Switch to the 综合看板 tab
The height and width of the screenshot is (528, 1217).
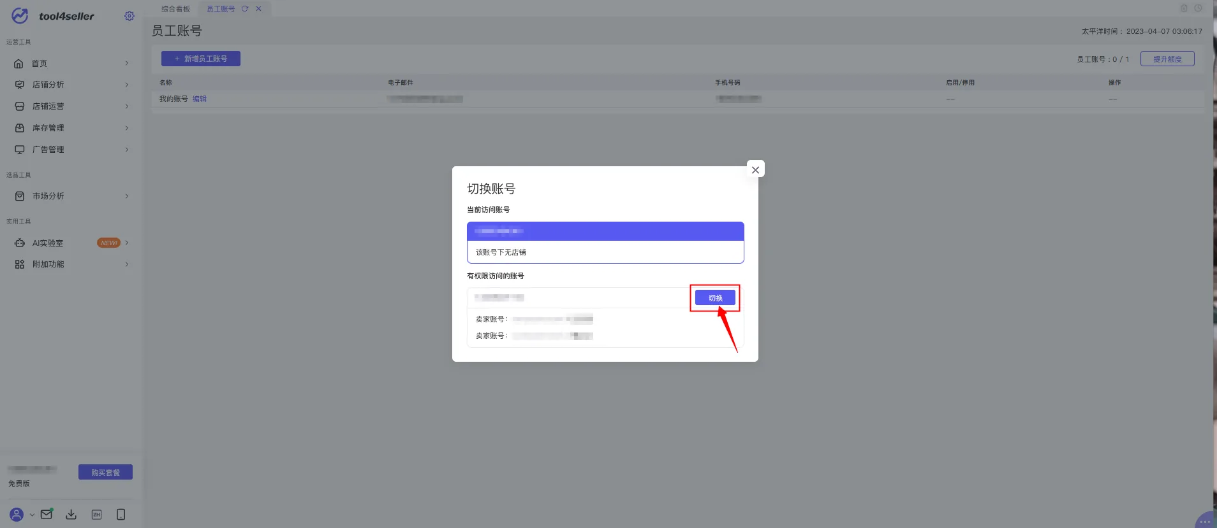175,9
